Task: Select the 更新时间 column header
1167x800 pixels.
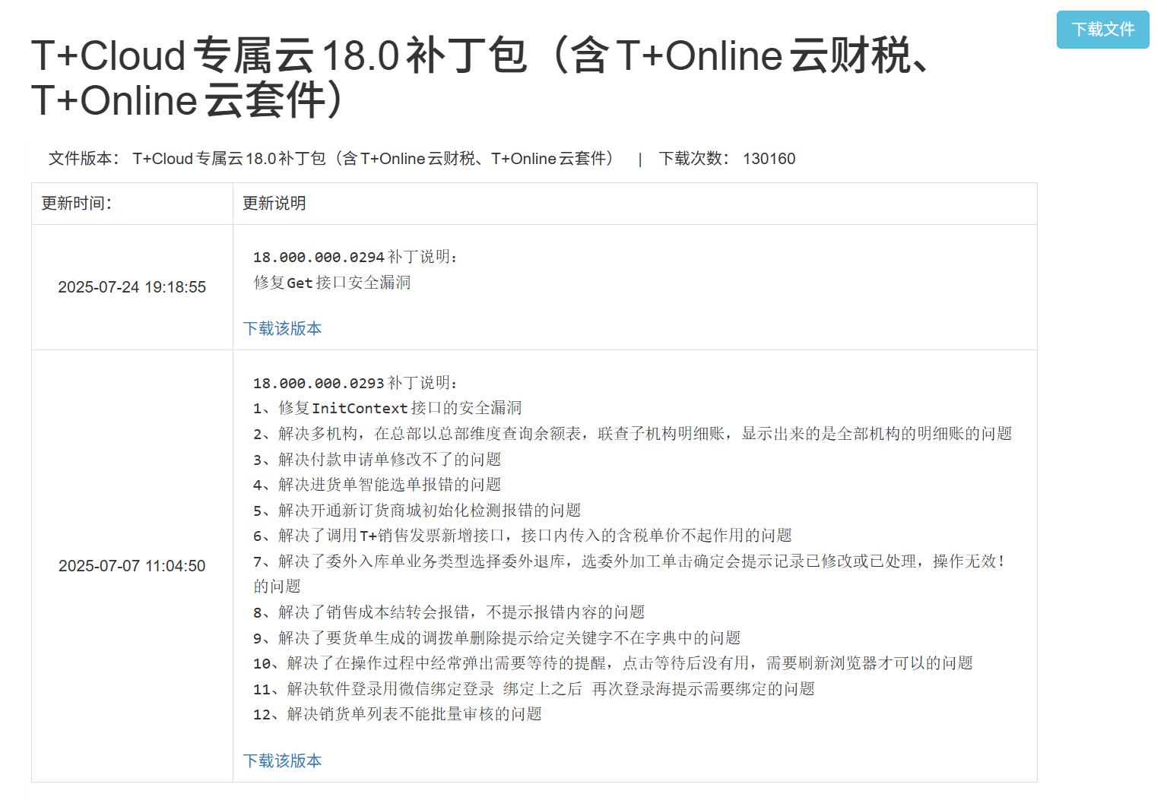Action: point(77,204)
